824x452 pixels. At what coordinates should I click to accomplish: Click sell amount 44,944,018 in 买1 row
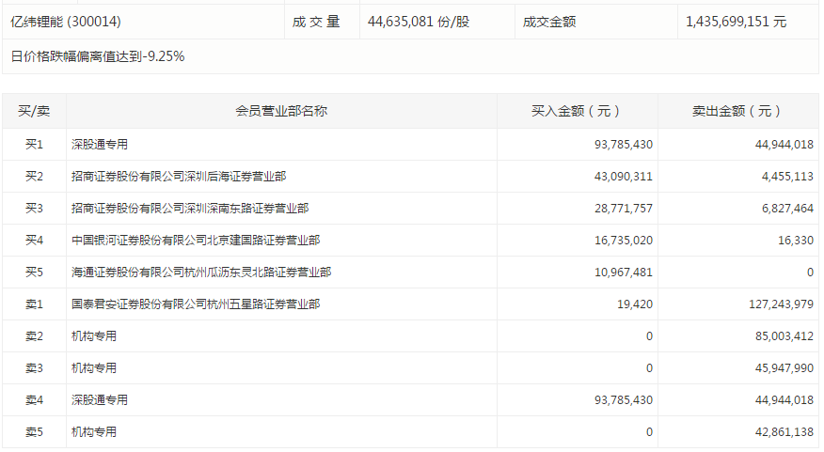coord(784,145)
